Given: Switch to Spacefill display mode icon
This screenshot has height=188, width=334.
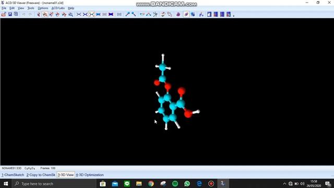Looking at the screenshot, I should (x=98, y=14).
